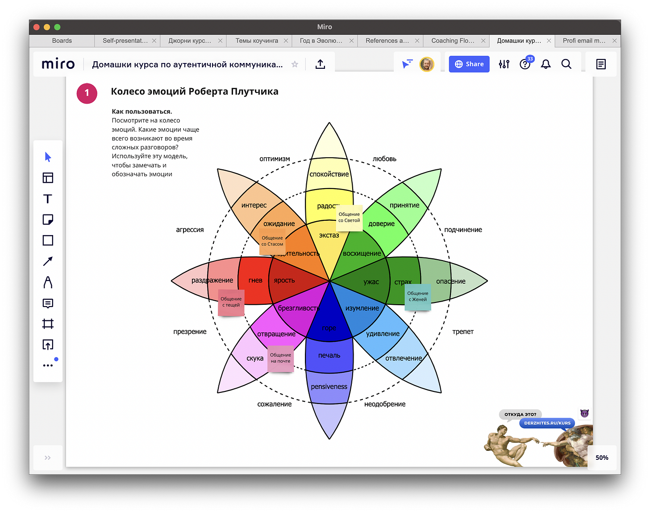The width and height of the screenshot is (650, 513).
Task: Close the Домашки кур… tab
Action: point(549,41)
